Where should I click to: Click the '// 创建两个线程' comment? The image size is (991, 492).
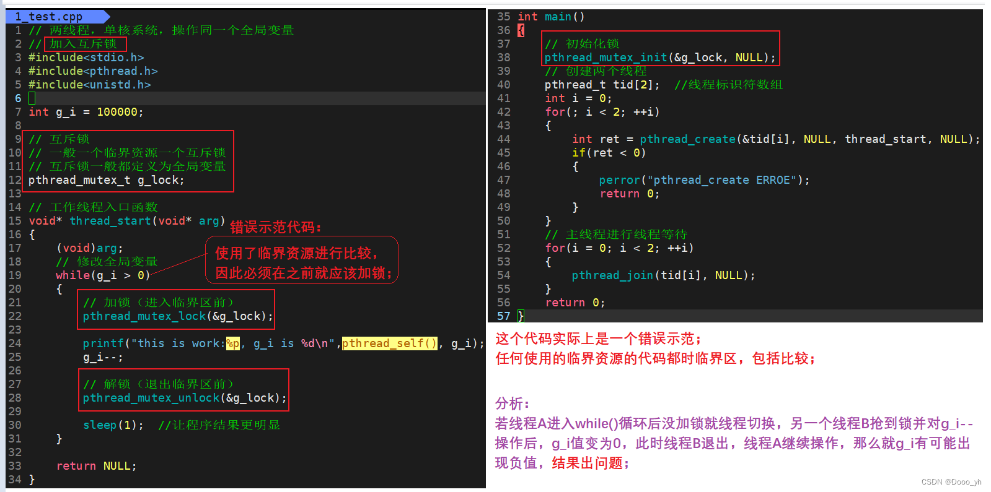[595, 71]
